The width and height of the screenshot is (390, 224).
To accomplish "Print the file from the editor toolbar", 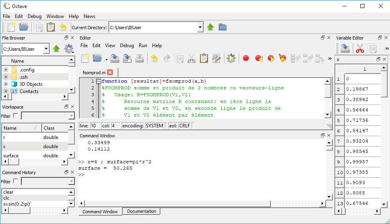I will pyautogui.click(x=140, y=58).
